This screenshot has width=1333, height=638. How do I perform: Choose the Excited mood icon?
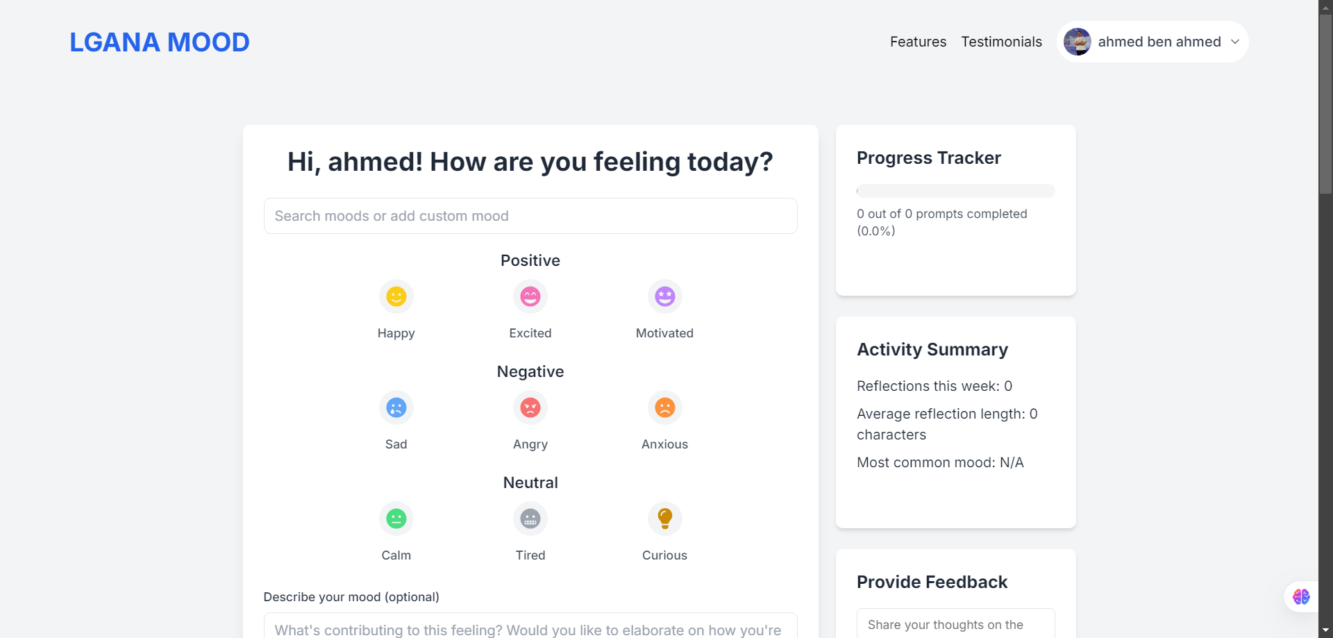(x=530, y=297)
